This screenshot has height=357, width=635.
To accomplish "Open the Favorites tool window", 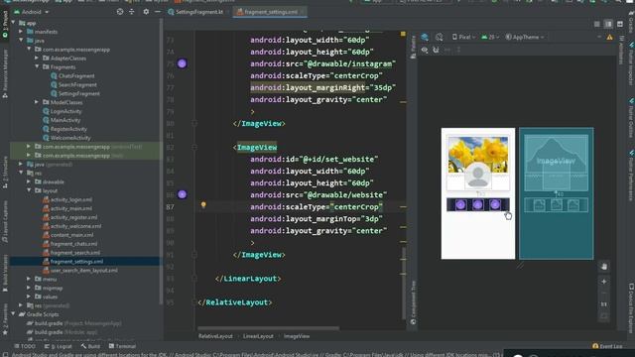I will [x=5, y=319].
